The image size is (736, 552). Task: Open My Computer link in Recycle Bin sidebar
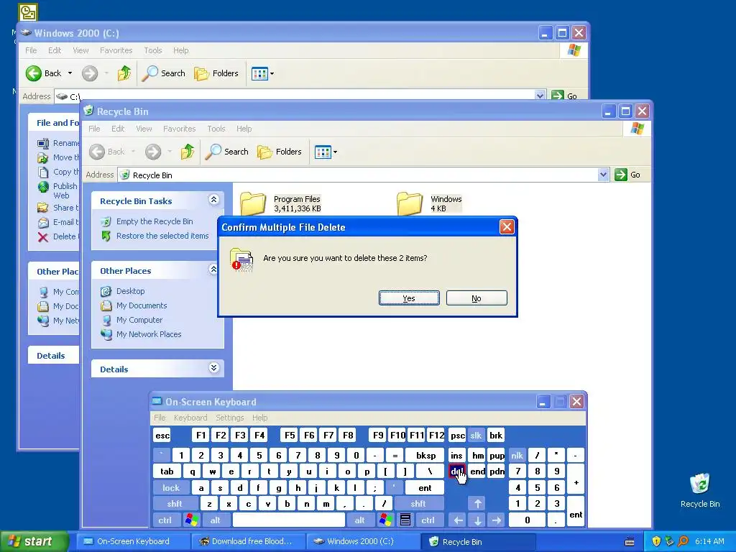(139, 320)
